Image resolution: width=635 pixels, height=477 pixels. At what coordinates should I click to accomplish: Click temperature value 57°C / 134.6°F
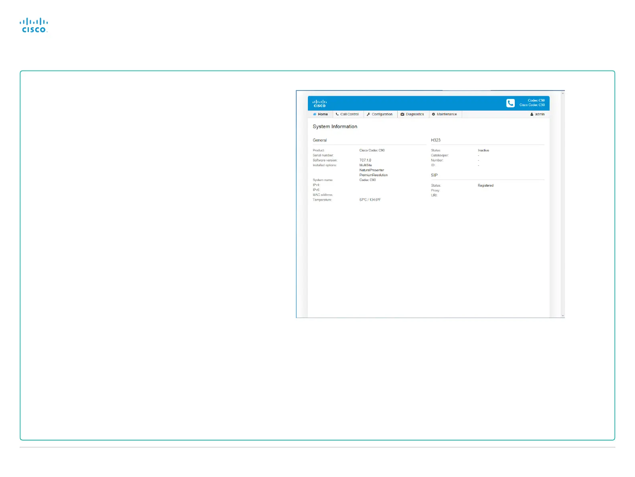pos(370,200)
